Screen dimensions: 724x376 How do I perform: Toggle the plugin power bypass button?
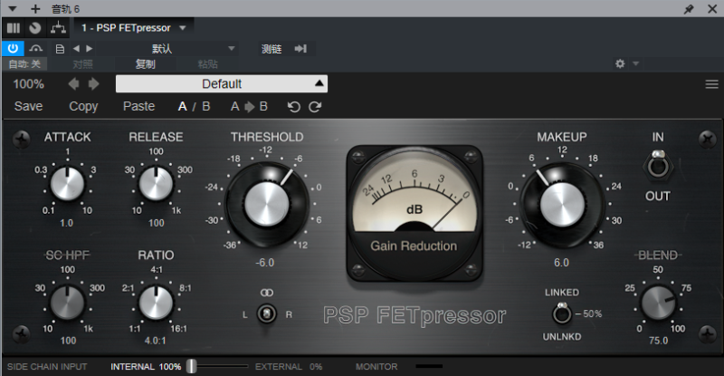pyautogui.click(x=14, y=48)
